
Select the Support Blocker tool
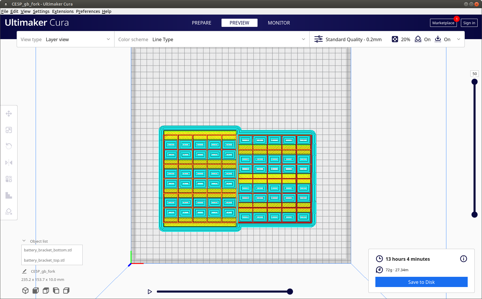coord(9,212)
